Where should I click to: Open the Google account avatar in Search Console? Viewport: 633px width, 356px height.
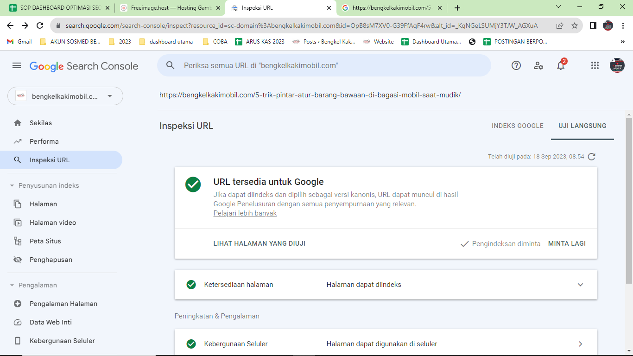[617, 65]
